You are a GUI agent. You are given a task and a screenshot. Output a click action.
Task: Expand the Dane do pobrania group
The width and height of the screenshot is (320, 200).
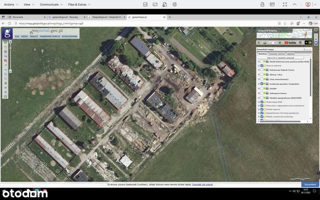pos(259,66)
